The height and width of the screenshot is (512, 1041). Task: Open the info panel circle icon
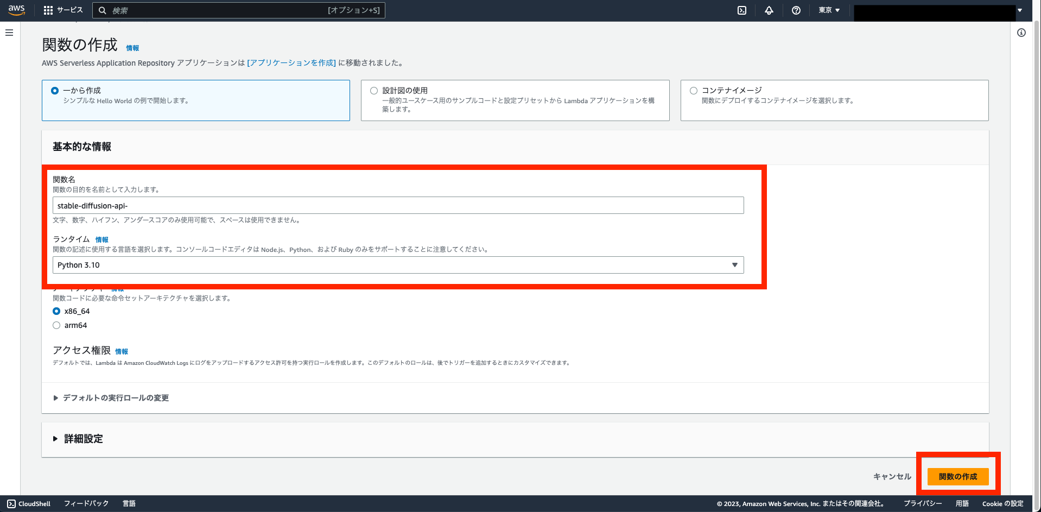[1021, 33]
